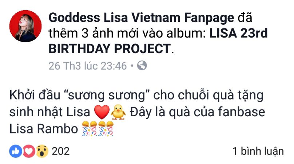The image size is (294, 164).
Task: Click the words Lisa Rambo in the post
Action: 44,129
